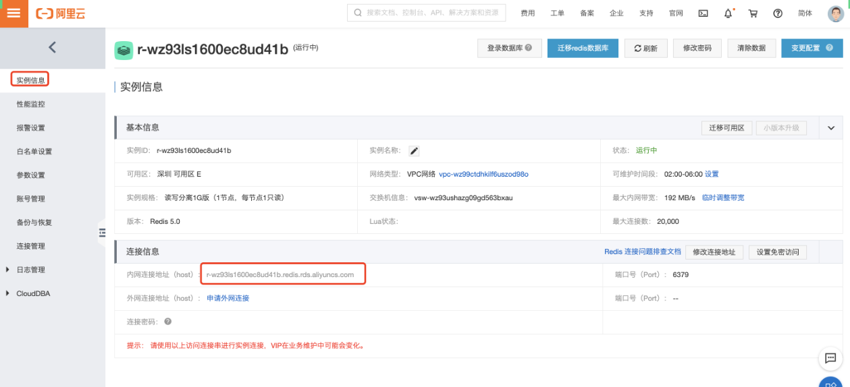Open the 工单 menu
850x387 pixels.
[x=557, y=13]
